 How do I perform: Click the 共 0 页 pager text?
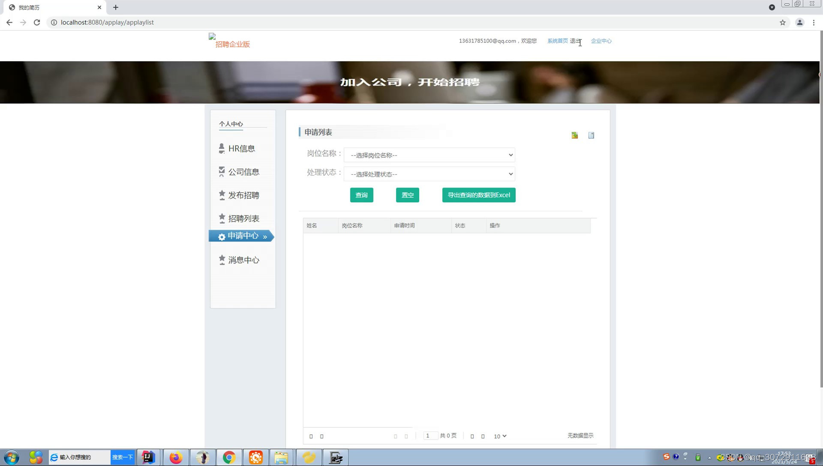pyautogui.click(x=448, y=436)
